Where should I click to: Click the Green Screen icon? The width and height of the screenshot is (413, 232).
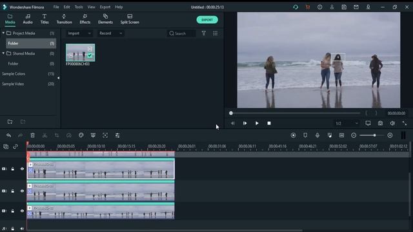[x=93, y=135]
